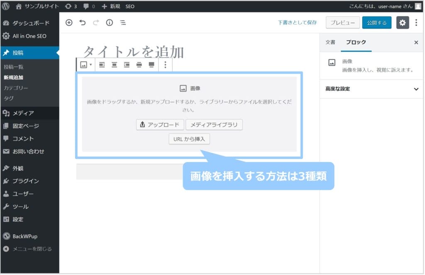Viewport: 425px width, 275px height.
Task: Undo the last edit
Action: [x=83, y=23]
